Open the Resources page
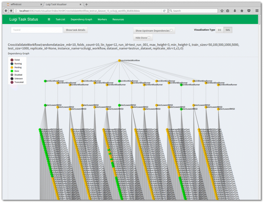The height and width of the screenshot is (203, 264). tap(118, 19)
